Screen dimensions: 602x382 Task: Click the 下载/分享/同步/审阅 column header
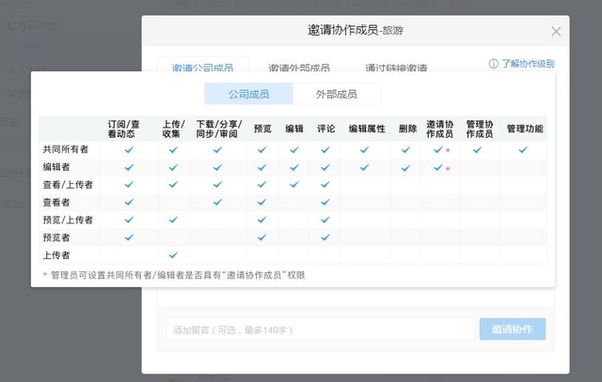pyautogui.click(x=219, y=129)
